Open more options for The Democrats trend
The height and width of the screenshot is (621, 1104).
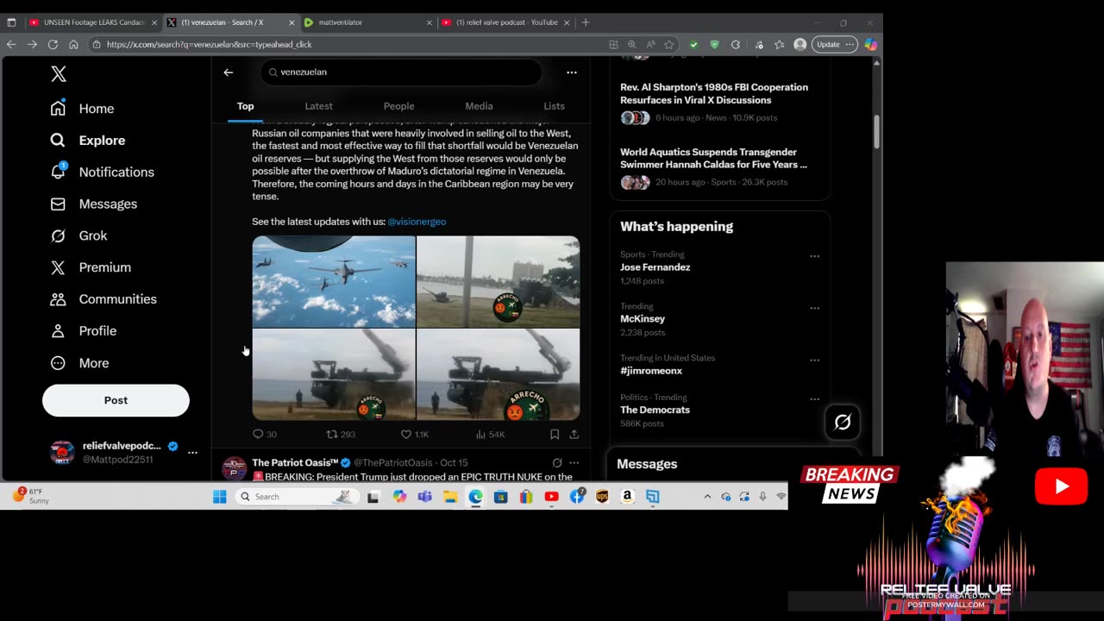[814, 399]
